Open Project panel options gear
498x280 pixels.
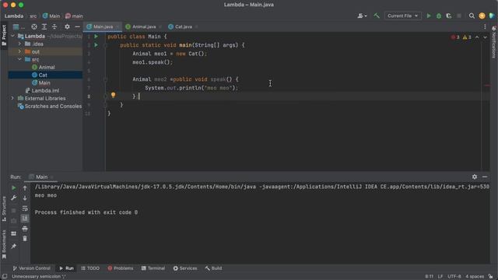[x=67, y=26]
